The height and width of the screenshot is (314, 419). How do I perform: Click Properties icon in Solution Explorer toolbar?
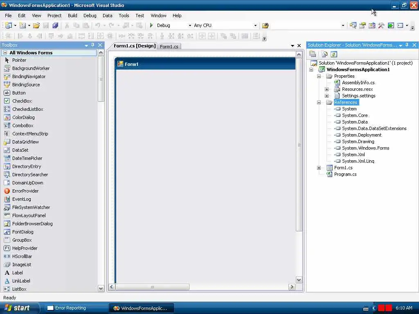[313, 54]
